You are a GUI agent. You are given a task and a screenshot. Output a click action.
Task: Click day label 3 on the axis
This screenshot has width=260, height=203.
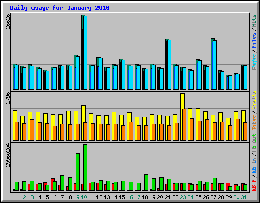tap(32, 197)
